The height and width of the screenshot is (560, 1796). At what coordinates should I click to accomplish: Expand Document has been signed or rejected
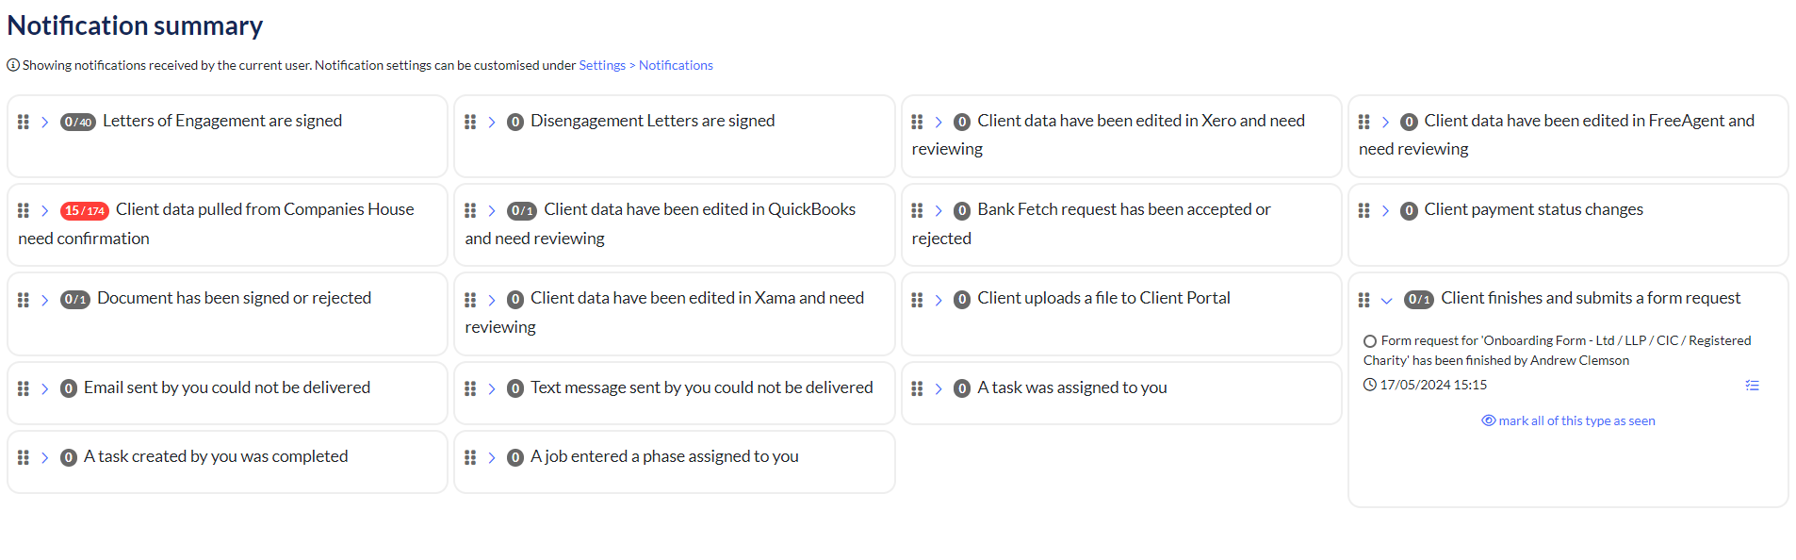[44, 300]
